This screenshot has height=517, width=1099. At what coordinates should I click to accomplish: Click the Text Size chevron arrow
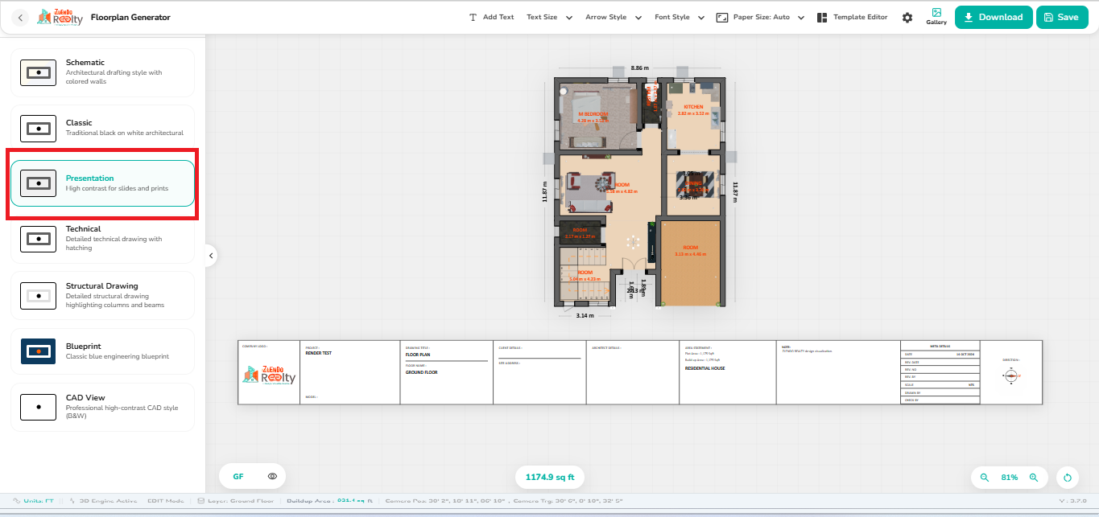(x=569, y=18)
